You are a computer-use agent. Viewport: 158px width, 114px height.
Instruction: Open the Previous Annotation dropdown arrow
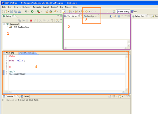(x=79, y=11)
